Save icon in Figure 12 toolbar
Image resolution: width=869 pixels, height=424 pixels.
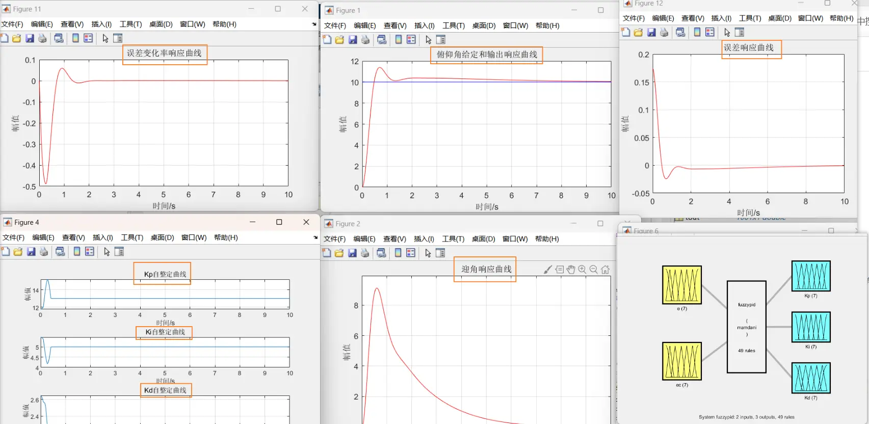coord(651,32)
